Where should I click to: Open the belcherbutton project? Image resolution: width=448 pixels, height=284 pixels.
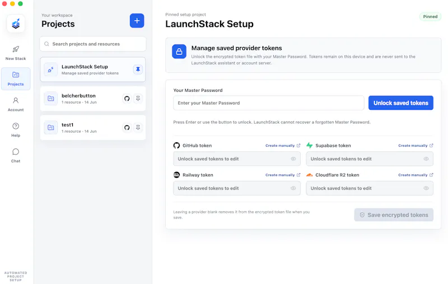pyautogui.click(x=93, y=99)
